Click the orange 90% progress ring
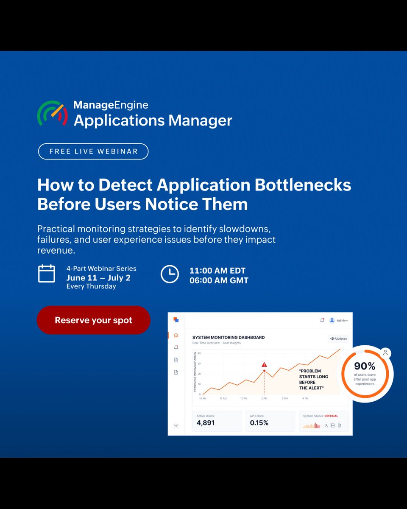The width and height of the screenshot is (407, 509). (x=365, y=373)
